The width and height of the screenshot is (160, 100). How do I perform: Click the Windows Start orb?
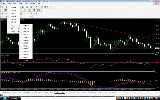click(5, 98)
